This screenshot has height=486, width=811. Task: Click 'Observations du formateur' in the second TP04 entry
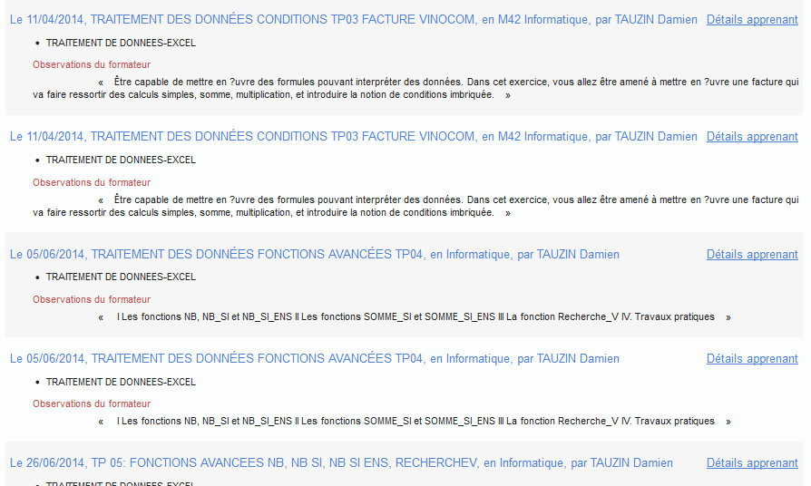92,403
